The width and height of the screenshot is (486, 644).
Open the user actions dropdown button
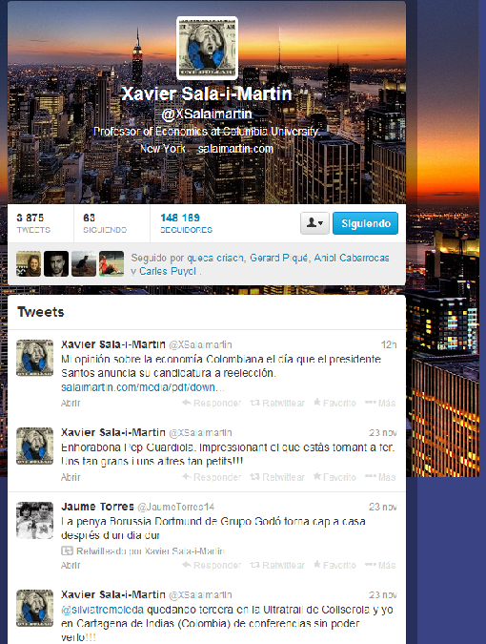pos(314,223)
